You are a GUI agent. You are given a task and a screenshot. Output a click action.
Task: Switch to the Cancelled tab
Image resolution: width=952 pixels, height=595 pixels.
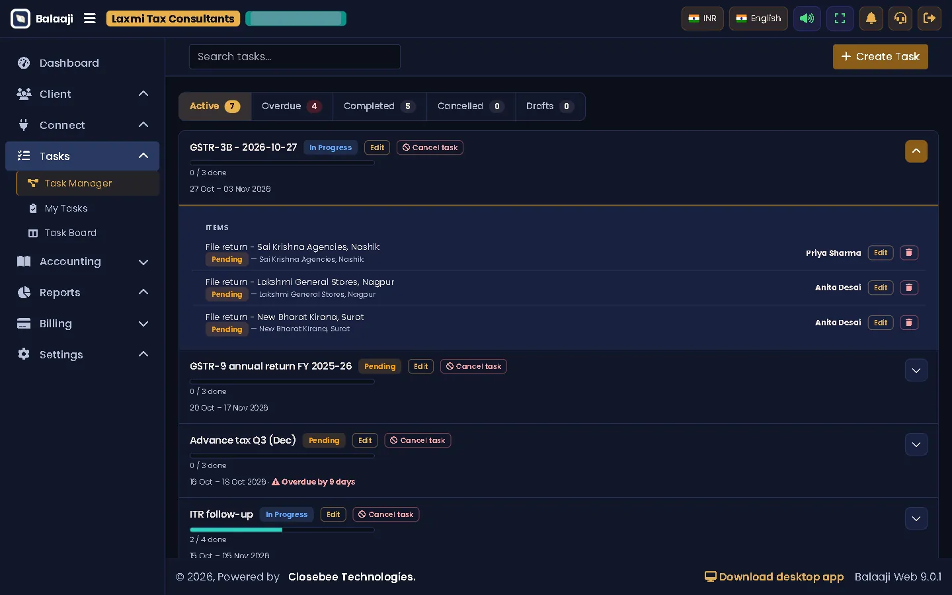coord(471,106)
